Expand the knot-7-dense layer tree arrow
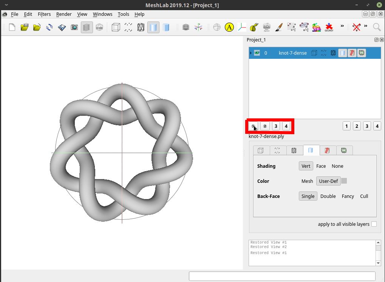 pyautogui.click(x=251, y=53)
